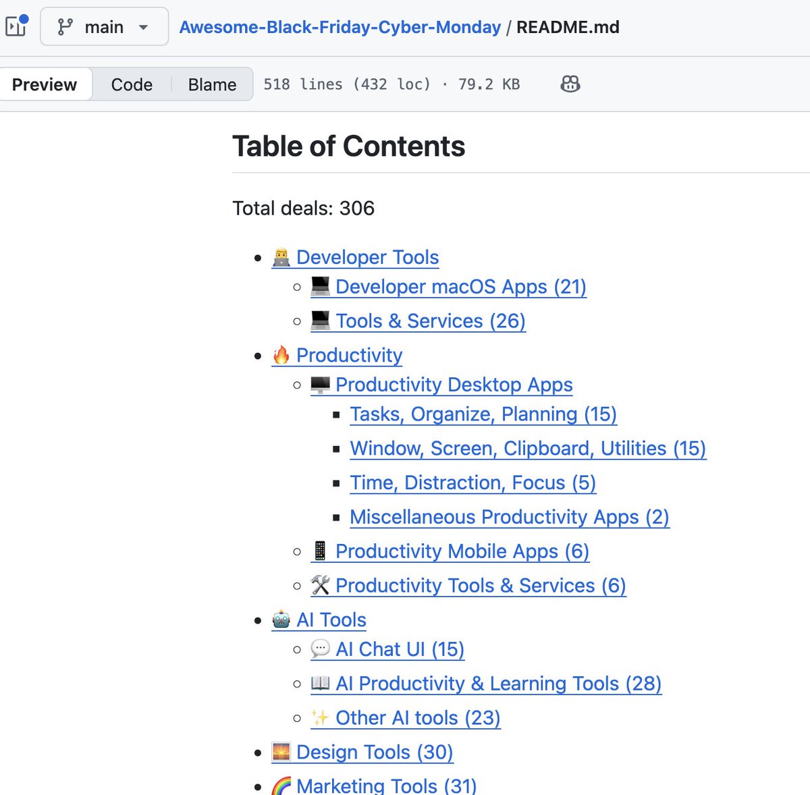Go to Productivity Desktop Apps
Screen dimensions: 810x795
[x=441, y=385]
